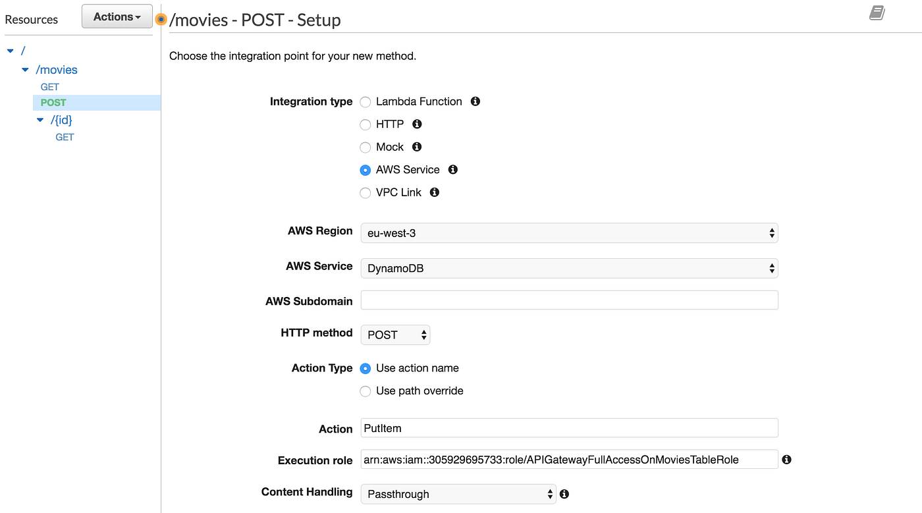
Task: Open the Actions menu
Action: 117,16
